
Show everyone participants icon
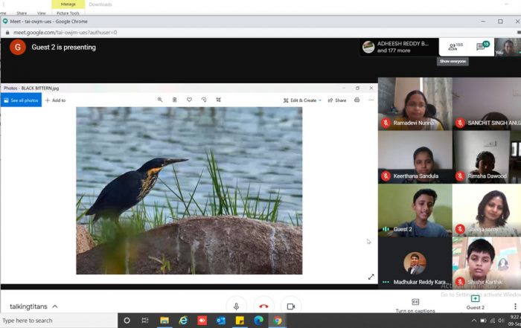(x=455, y=46)
